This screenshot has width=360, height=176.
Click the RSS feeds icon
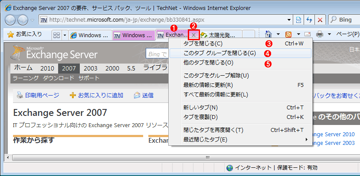tap(288, 34)
